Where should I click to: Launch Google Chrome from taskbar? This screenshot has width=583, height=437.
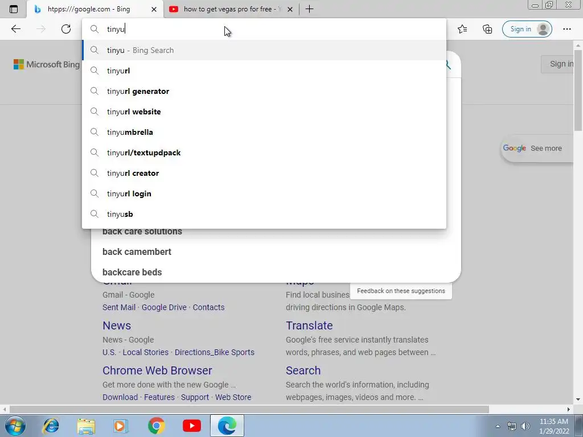point(156,426)
